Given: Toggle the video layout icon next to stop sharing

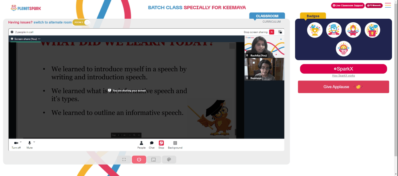Looking at the screenshot, I should coord(280,32).
